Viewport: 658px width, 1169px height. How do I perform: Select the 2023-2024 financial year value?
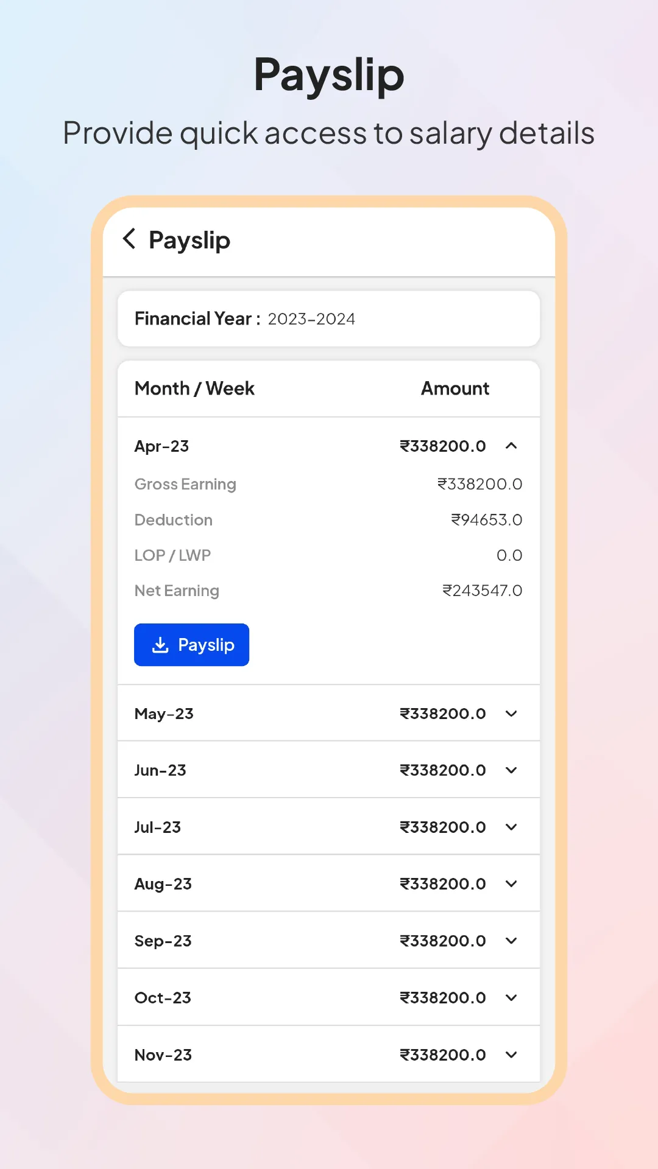pyautogui.click(x=311, y=318)
